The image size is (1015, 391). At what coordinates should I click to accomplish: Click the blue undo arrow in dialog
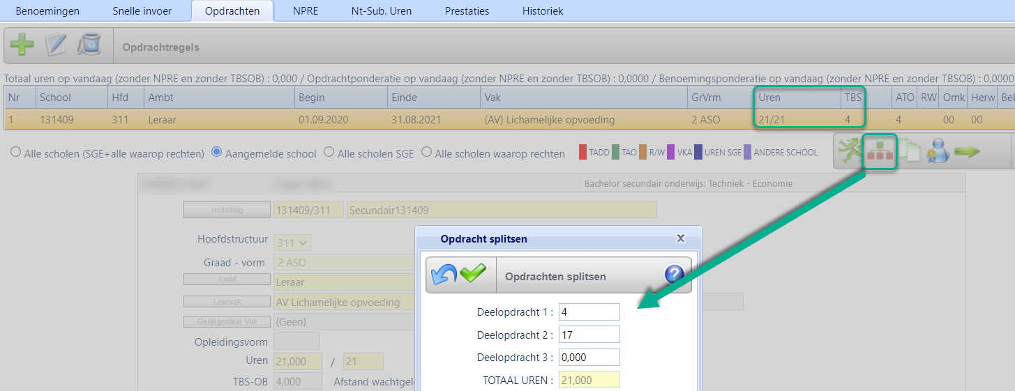[x=444, y=275]
